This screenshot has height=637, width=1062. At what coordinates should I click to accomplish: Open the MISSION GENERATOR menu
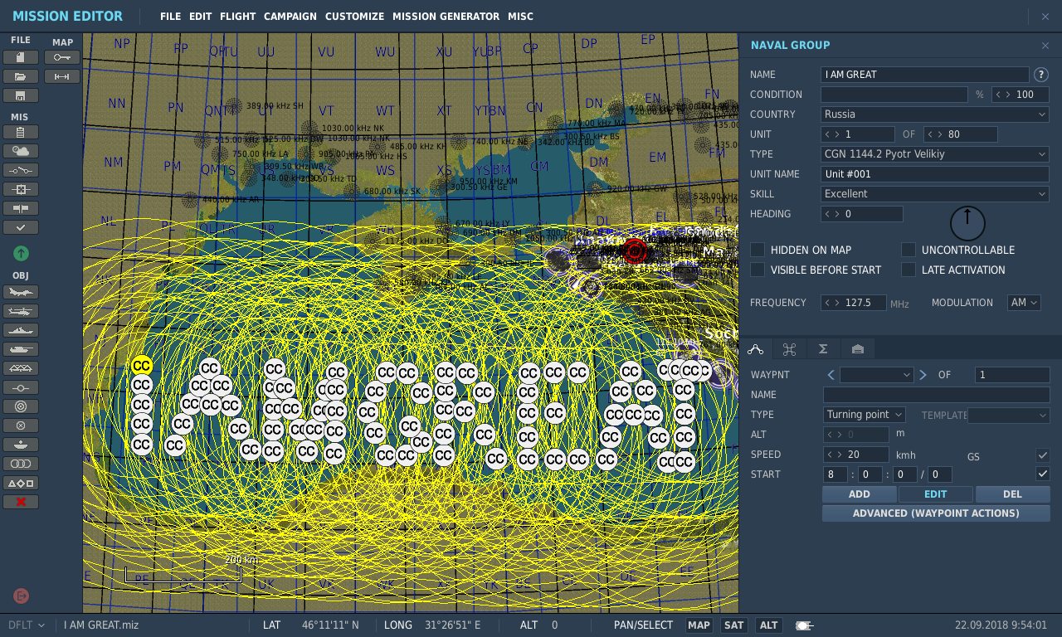click(x=446, y=17)
